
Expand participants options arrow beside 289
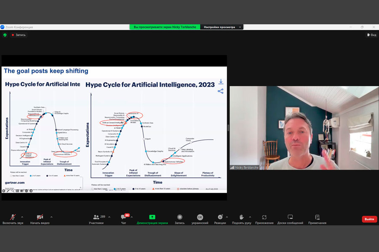click(109, 217)
